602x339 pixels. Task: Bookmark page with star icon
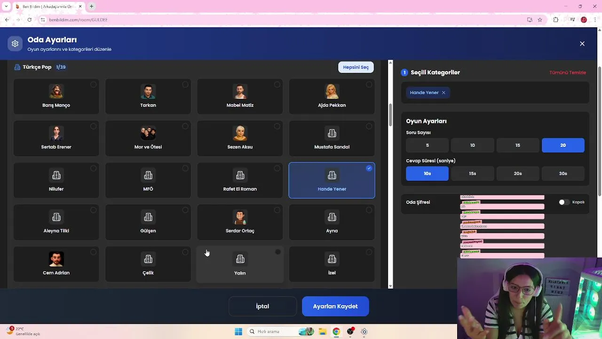pyautogui.click(x=540, y=20)
